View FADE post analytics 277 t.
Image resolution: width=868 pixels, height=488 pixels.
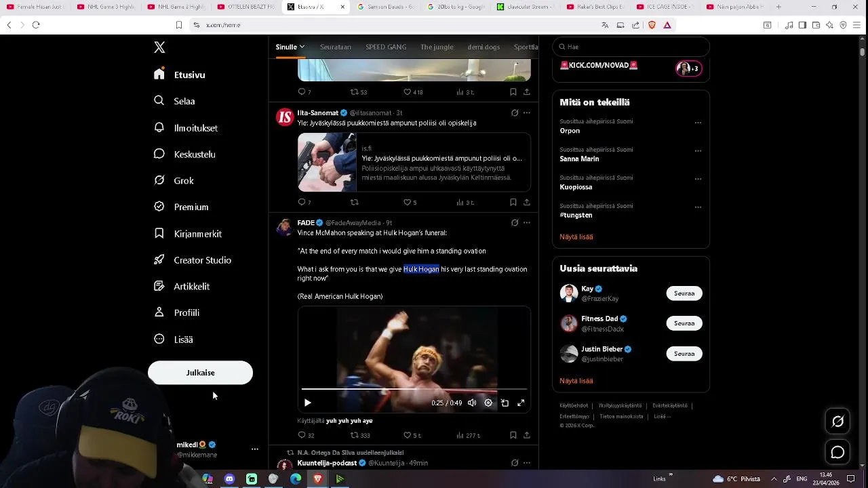469,435
